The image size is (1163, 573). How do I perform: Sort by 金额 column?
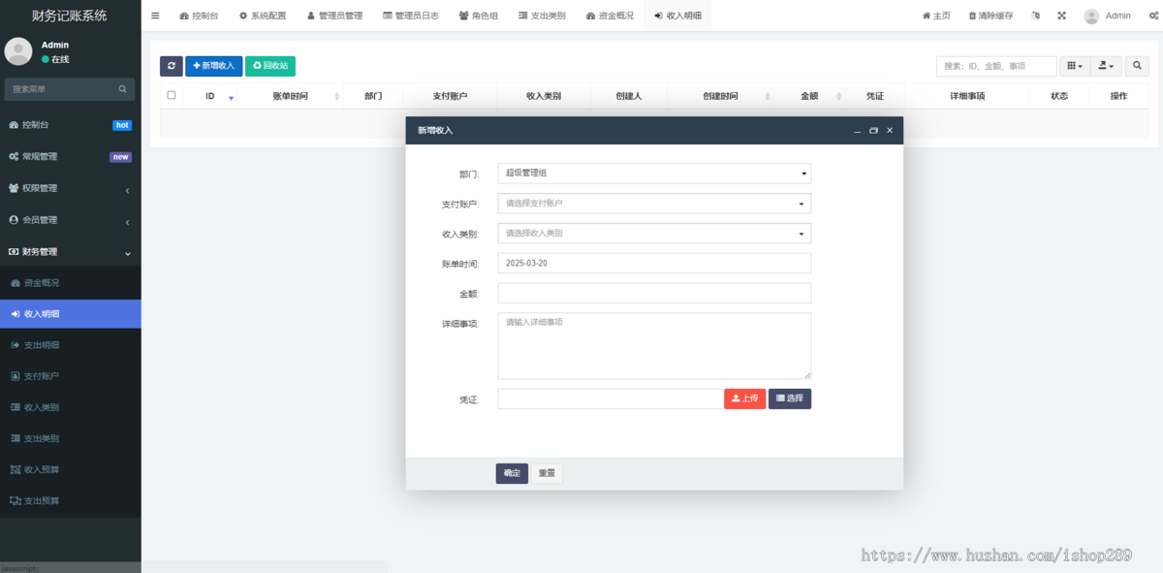pyautogui.click(x=809, y=96)
